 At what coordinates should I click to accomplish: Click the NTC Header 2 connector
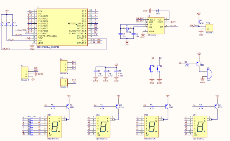(x=209, y=28)
